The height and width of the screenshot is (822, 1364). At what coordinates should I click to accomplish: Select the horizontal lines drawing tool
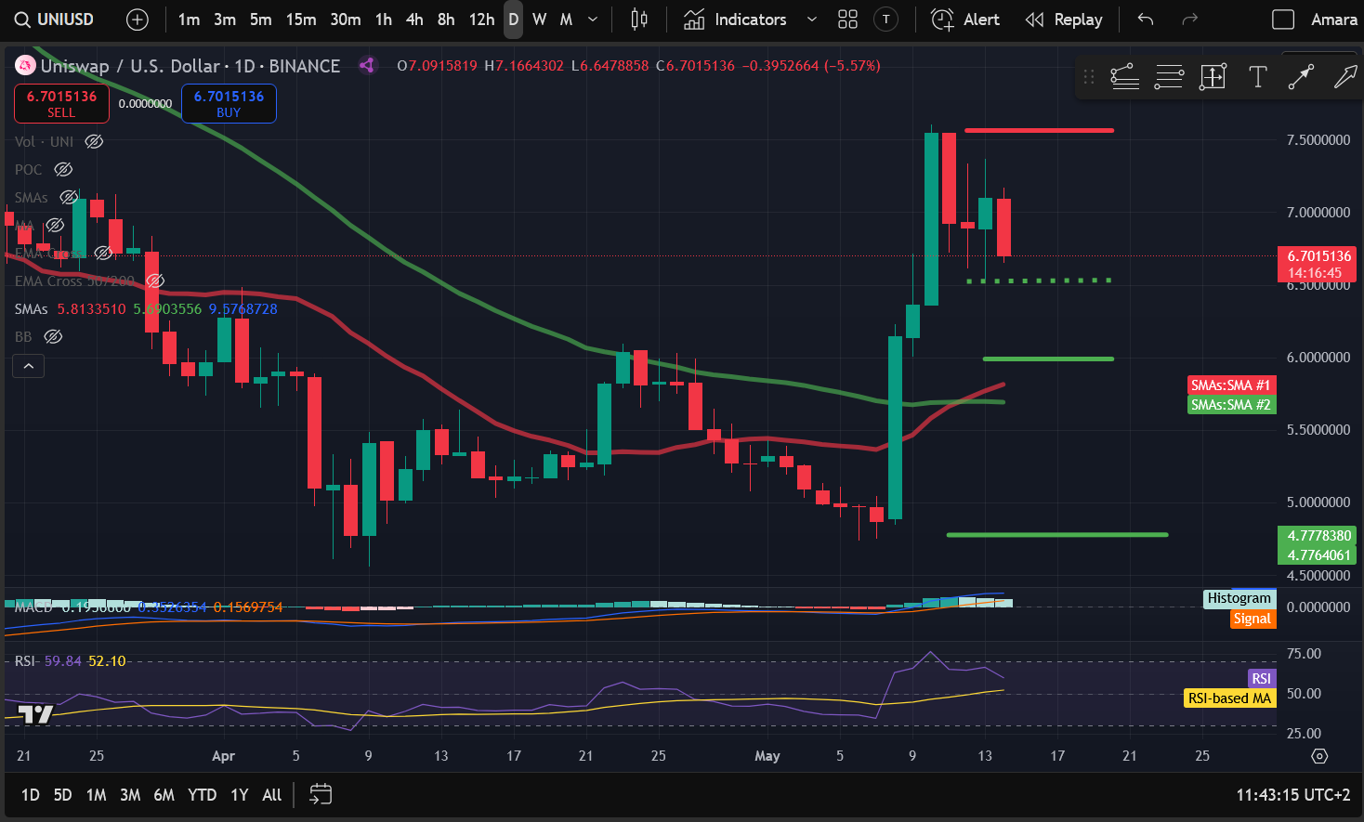click(1169, 77)
